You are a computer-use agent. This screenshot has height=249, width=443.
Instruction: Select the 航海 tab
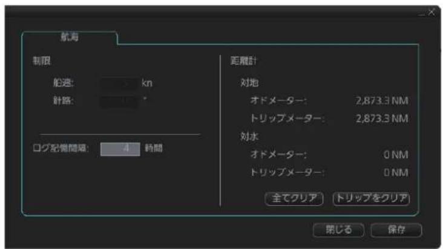(70, 37)
